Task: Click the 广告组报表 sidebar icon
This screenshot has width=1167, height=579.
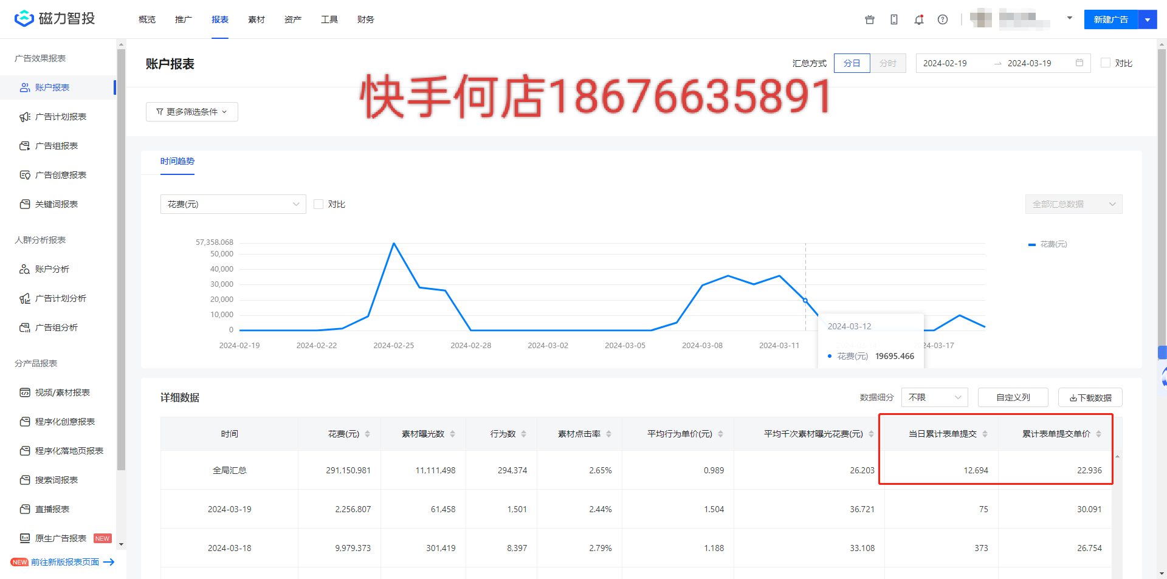Action: pos(25,146)
